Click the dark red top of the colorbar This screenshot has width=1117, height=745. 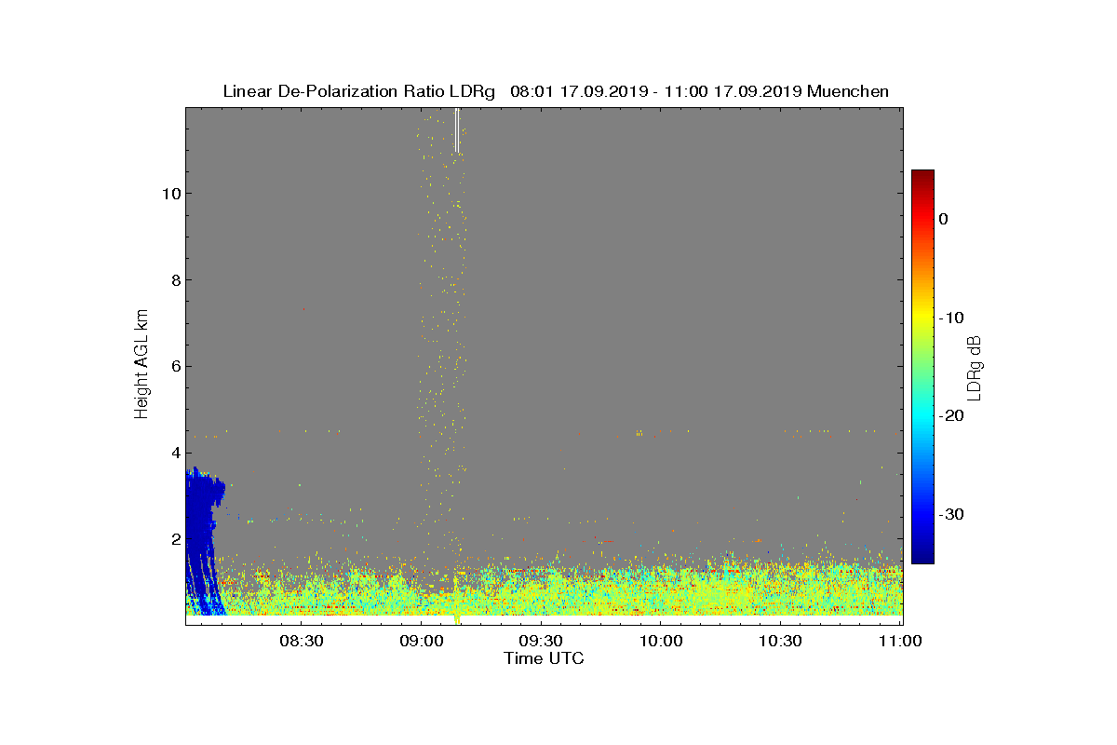coord(922,177)
